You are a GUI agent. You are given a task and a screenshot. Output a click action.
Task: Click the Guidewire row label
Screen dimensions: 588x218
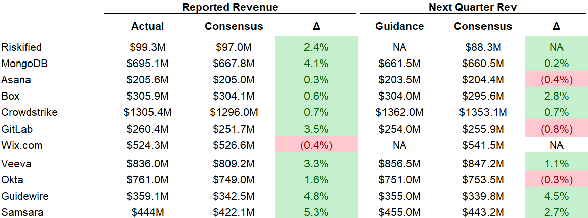25,196
